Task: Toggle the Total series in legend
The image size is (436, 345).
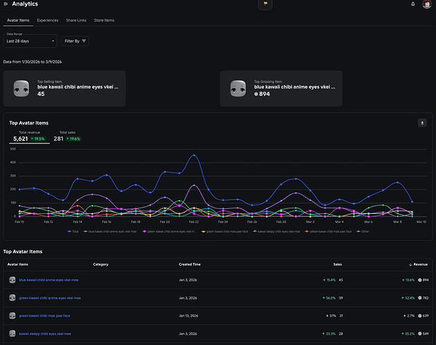Action: [73, 231]
